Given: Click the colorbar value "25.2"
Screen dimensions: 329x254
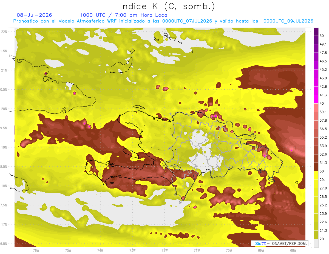Looking at the screenshot, I should pyautogui.click(x=323, y=205).
